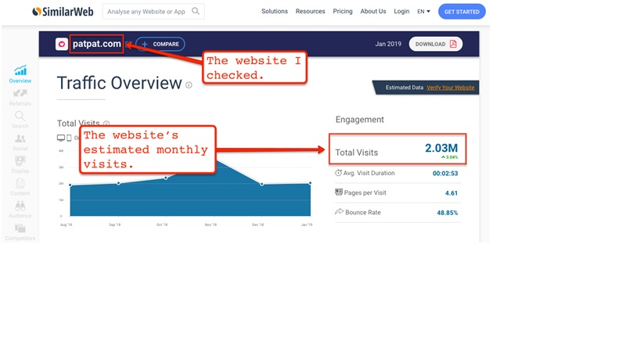Click the Aug '18 data point on the chart

click(70, 185)
